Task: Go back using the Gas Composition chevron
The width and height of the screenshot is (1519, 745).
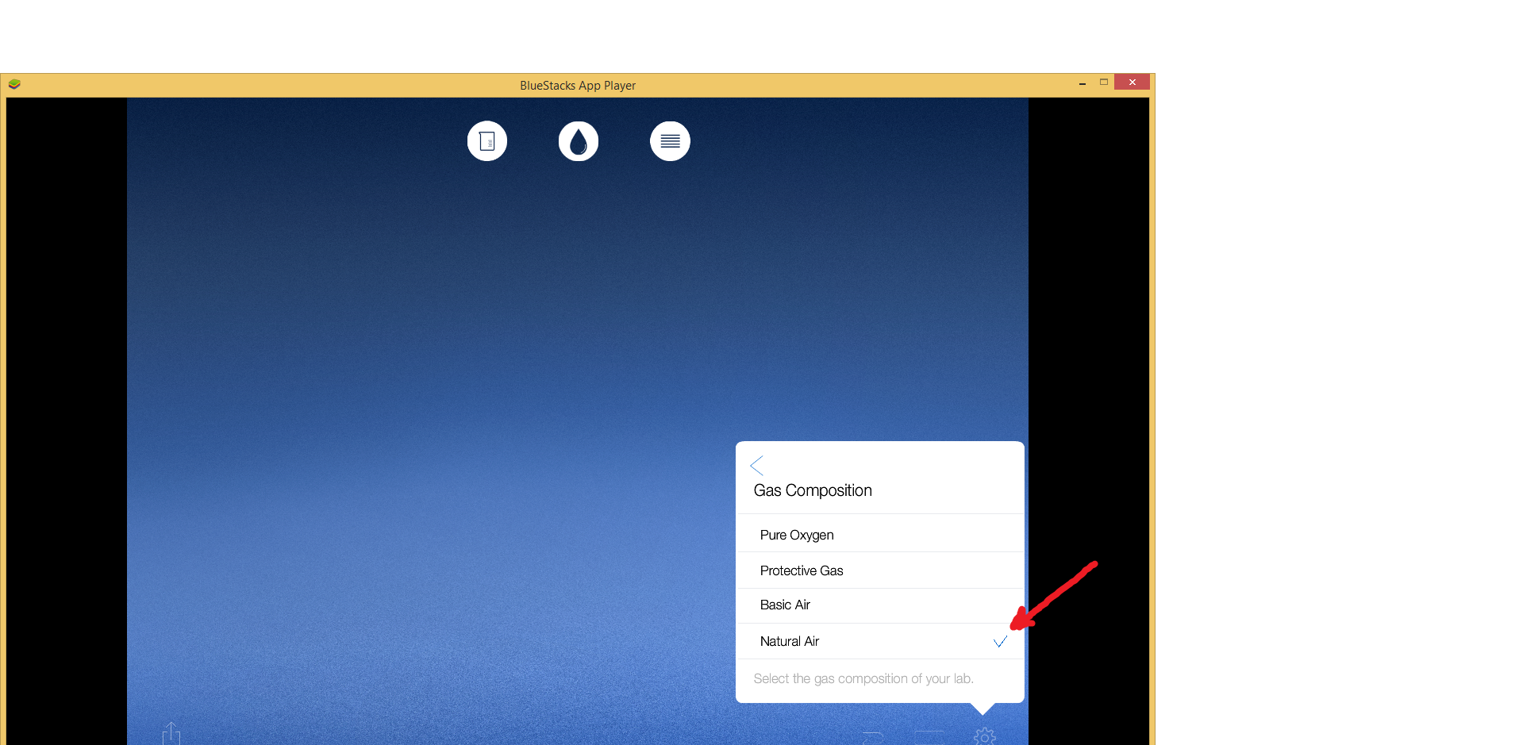Action: pos(757,465)
